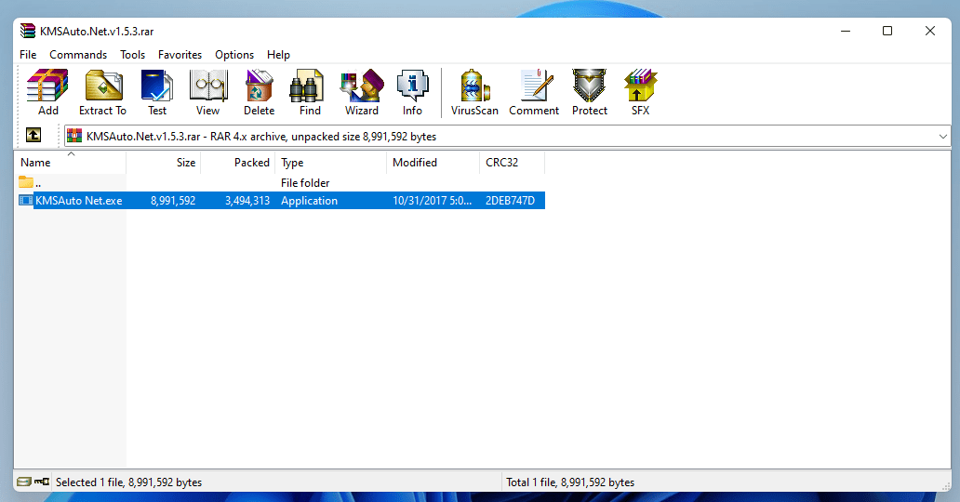Minimize the WinRAR window
The width and height of the screenshot is (960, 502).
click(x=846, y=31)
